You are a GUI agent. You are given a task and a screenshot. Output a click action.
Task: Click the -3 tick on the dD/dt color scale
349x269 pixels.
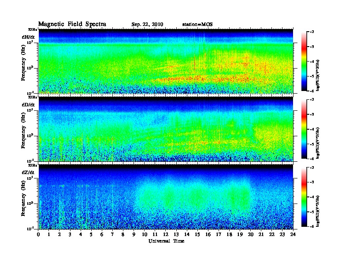tap(312, 114)
